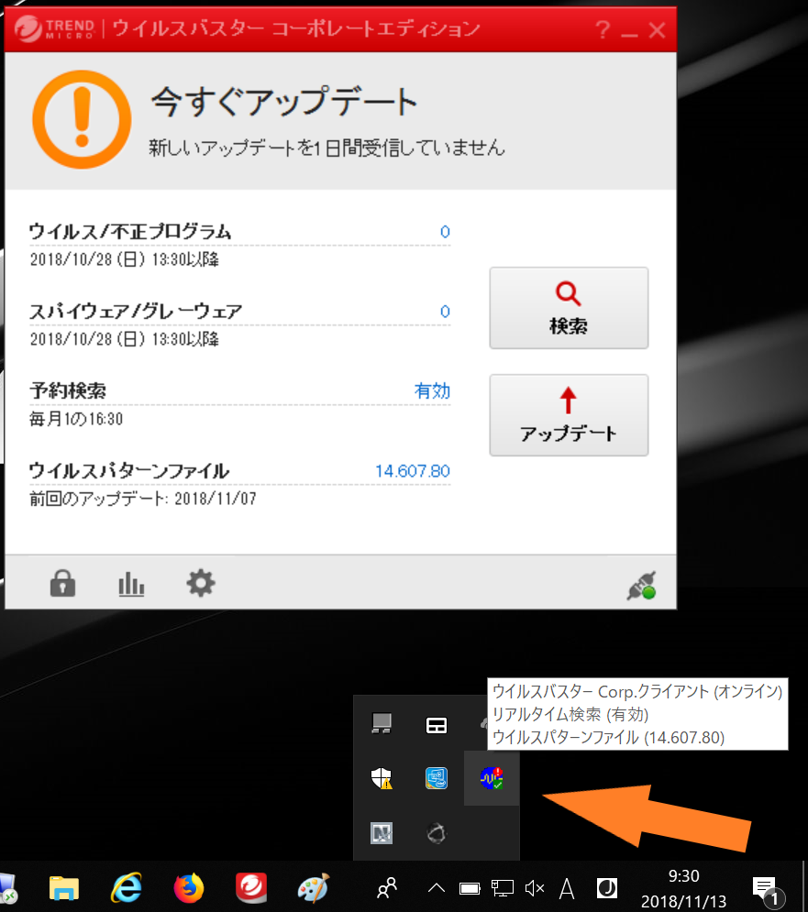808x912 pixels.
Task: Close the Virus Buster window
Action: [x=658, y=29]
